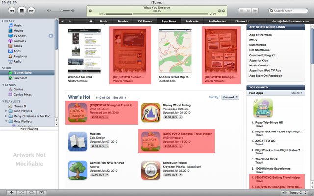314x196 pixels.
Task: Collapse the PLAYLISTS sidebar section
Action: 3,101
